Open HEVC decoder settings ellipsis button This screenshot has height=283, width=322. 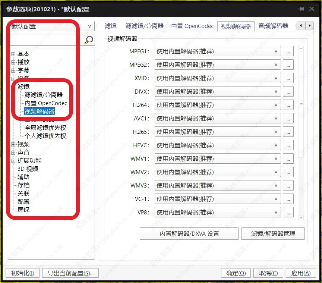click(x=288, y=145)
